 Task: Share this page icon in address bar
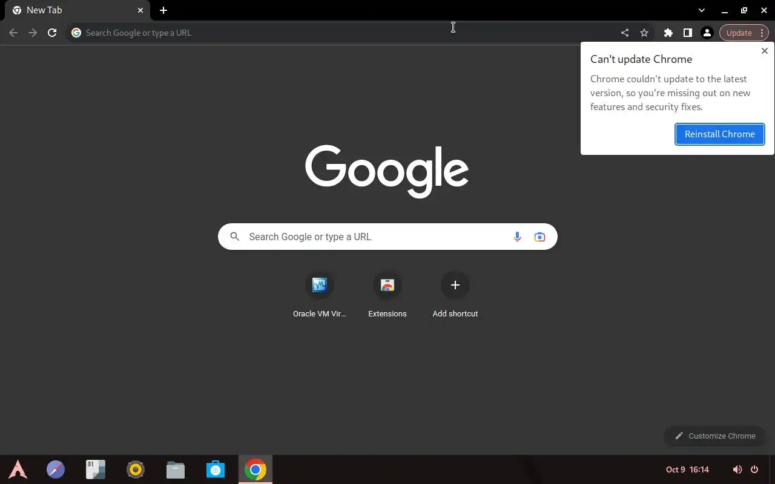[x=625, y=33]
